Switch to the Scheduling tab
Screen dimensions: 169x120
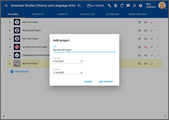point(113,14)
